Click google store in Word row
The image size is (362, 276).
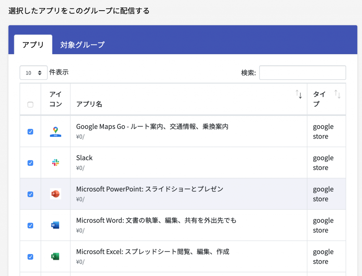323,225
